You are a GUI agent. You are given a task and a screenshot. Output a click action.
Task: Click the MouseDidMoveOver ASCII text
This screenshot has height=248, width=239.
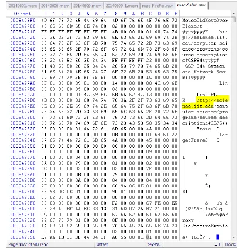click(x=205, y=20)
